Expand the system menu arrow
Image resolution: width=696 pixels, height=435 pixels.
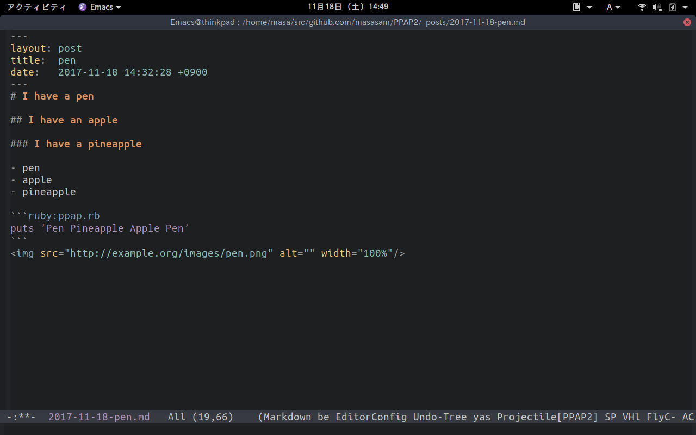[685, 8]
